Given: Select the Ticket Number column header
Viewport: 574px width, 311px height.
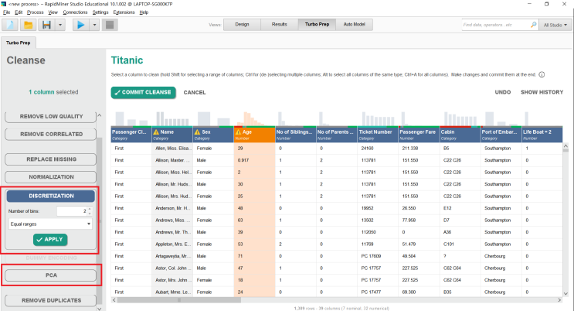Looking at the screenshot, I should tap(378, 135).
